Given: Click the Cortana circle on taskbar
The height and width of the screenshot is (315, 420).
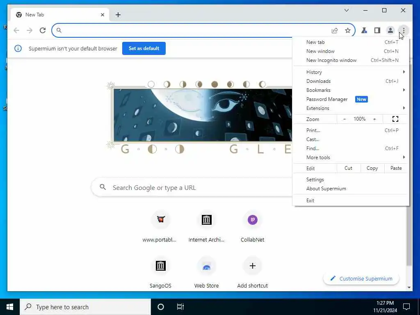Looking at the screenshot, I should 161,307.
